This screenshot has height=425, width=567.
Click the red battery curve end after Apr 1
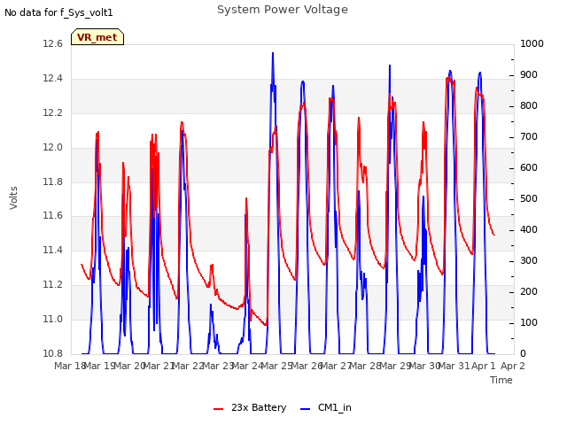494,235
